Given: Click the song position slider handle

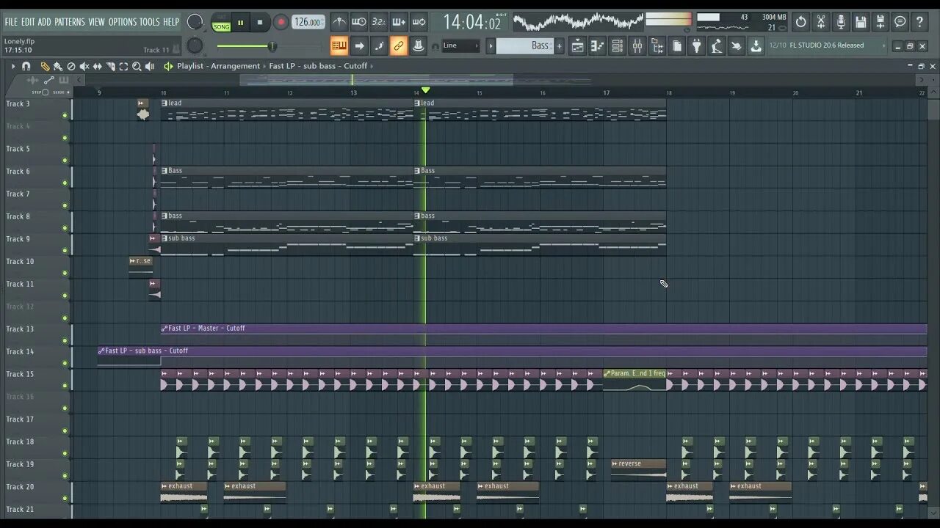Looking at the screenshot, I should 272,46.
